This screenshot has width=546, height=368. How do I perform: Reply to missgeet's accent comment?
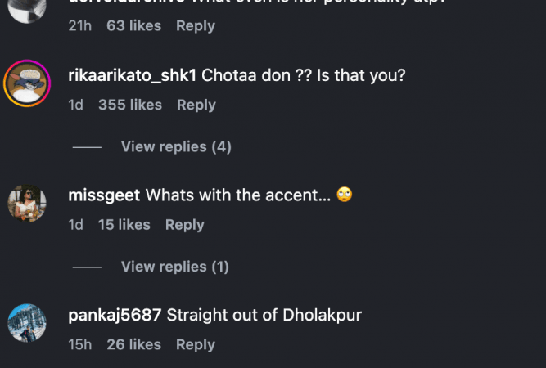click(184, 224)
